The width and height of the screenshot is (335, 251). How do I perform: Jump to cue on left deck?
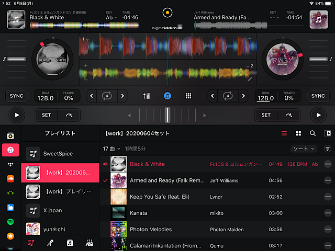point(69,115)
